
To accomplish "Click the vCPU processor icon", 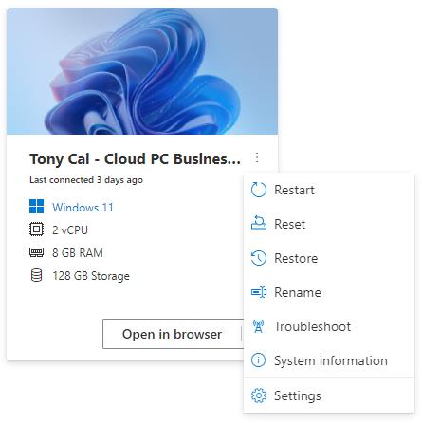I will pyautogui.click(x=36, y=230).
